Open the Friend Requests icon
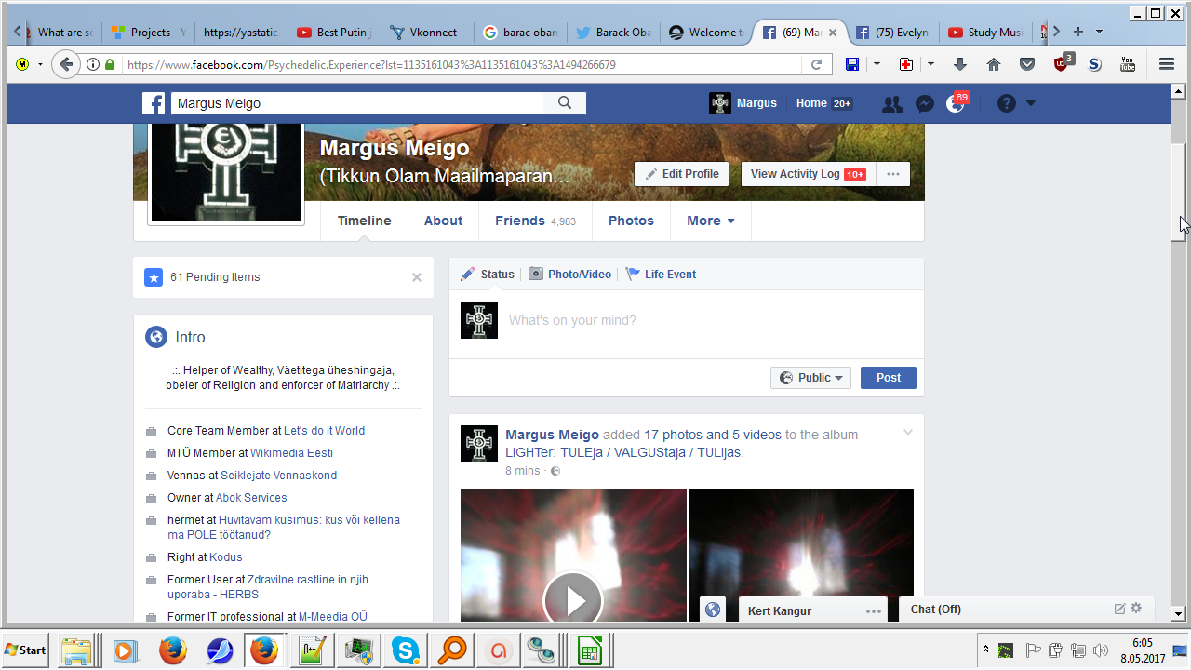This screenshot has height=670, width=1191. pos(892,103)
